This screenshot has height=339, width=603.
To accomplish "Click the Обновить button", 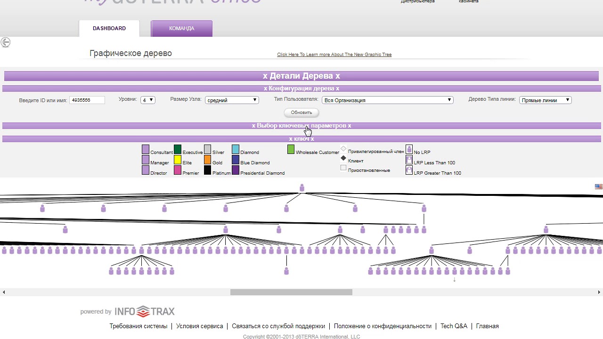I will [x=301, y=113].
